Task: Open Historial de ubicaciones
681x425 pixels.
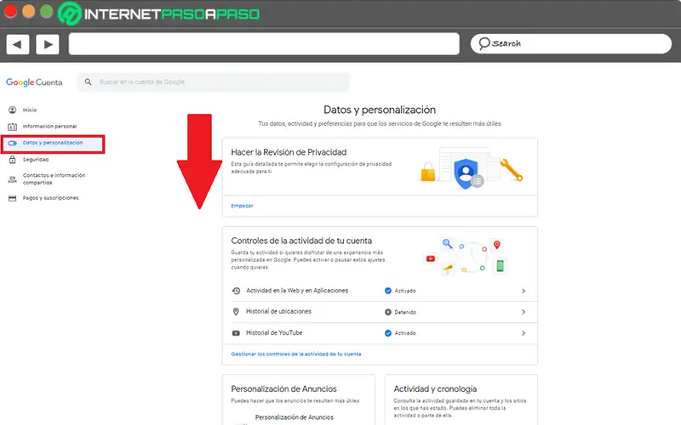Action: [x=380, y=312]
